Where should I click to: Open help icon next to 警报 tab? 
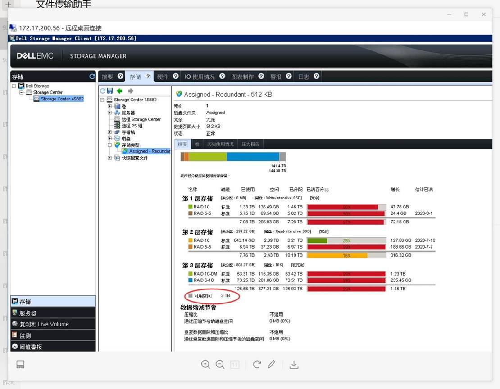point(289,76)
